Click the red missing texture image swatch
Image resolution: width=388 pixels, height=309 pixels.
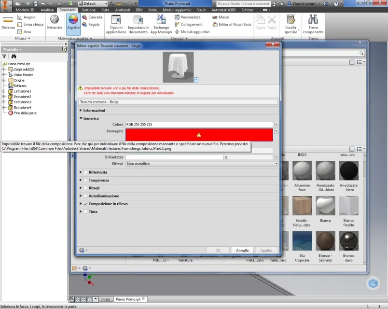(199, 135)
